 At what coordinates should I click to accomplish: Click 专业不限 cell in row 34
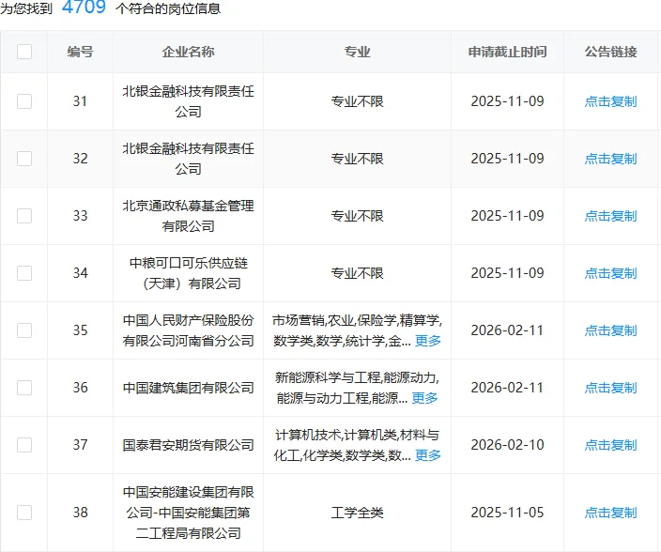pos(357,273)
